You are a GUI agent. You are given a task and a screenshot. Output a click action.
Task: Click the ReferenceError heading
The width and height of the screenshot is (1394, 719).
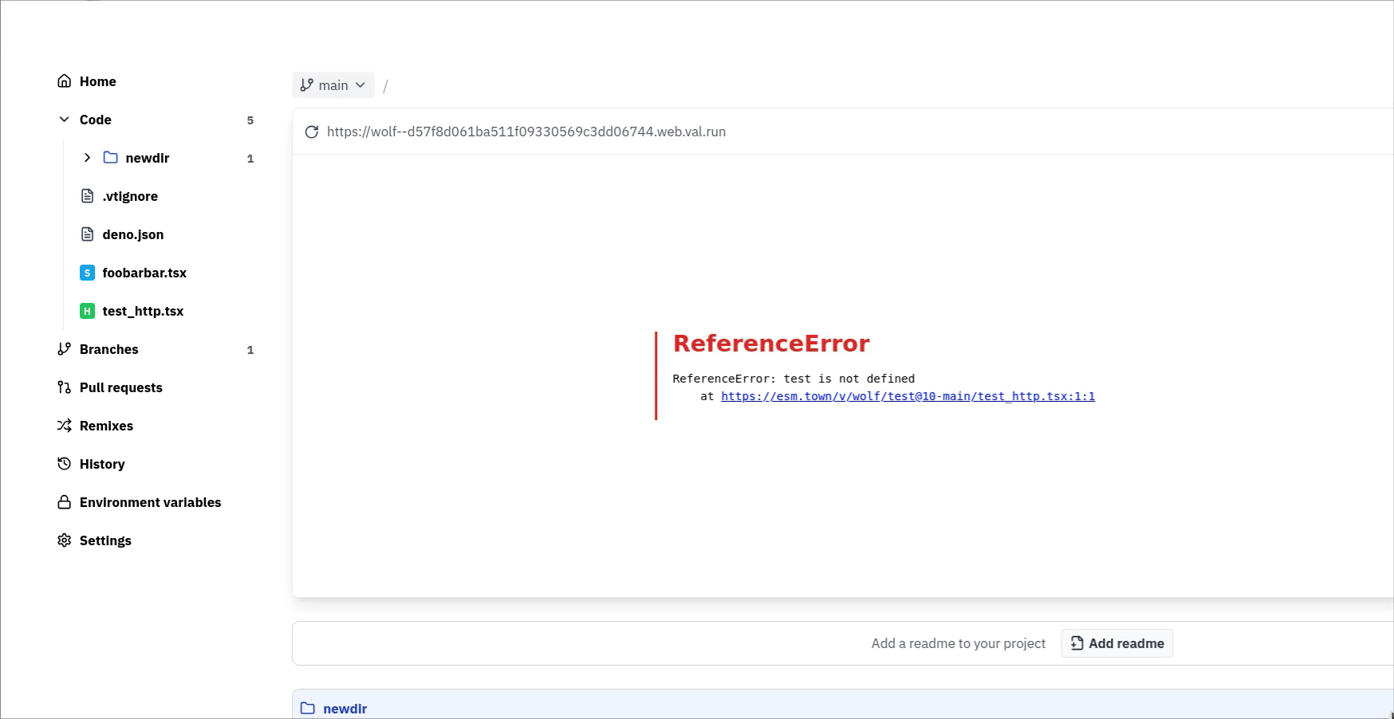(771, 344)
